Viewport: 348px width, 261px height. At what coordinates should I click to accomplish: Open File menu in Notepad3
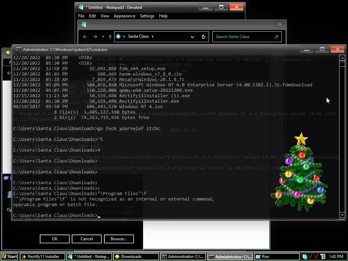81,16
